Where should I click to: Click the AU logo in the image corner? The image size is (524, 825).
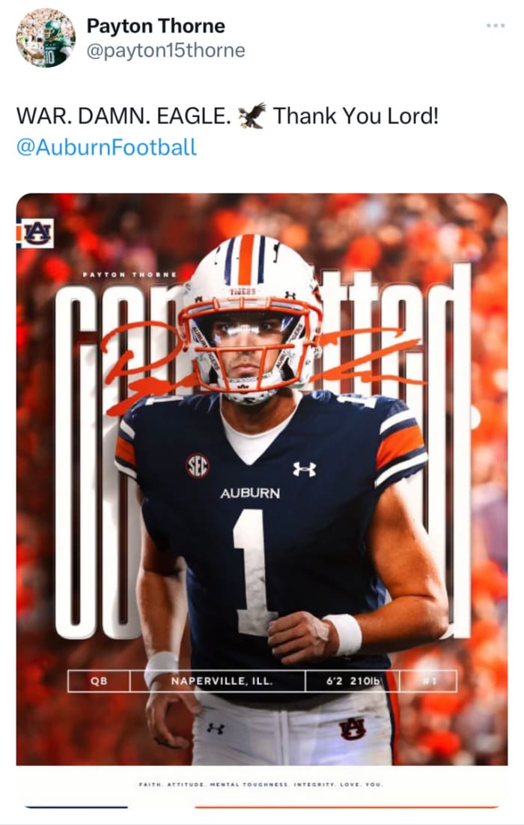[34, 233]
